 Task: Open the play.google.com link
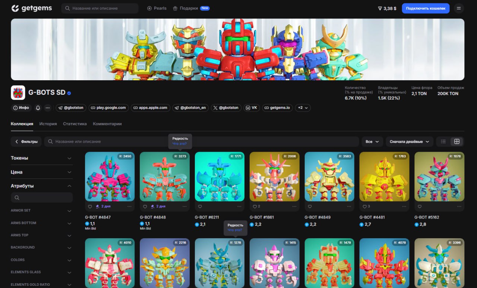coord(109,108)
